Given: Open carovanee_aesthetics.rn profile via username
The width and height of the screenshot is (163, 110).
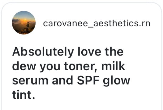Looking at the screenshot, I should 97,24.
